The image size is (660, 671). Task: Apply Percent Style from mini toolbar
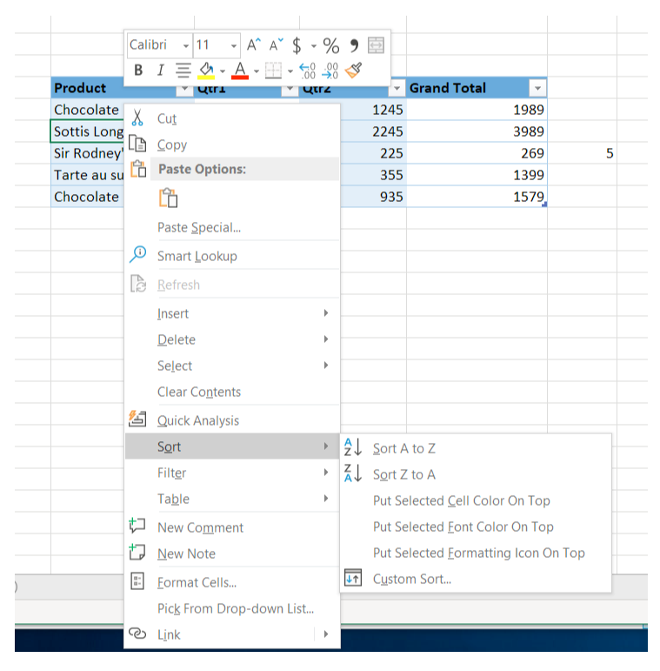[x=330, y=45]
